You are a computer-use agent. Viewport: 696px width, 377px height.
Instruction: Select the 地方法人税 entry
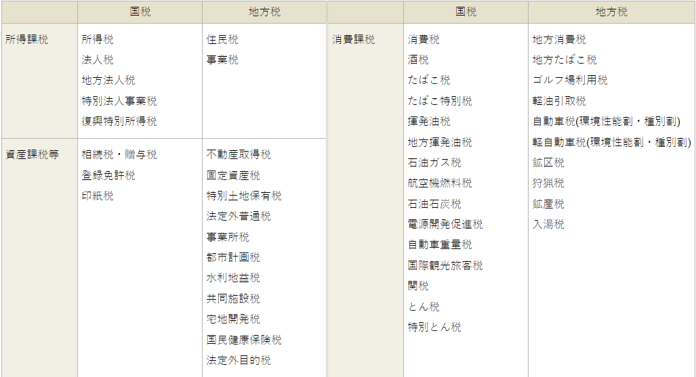click(x=108, y=81)
